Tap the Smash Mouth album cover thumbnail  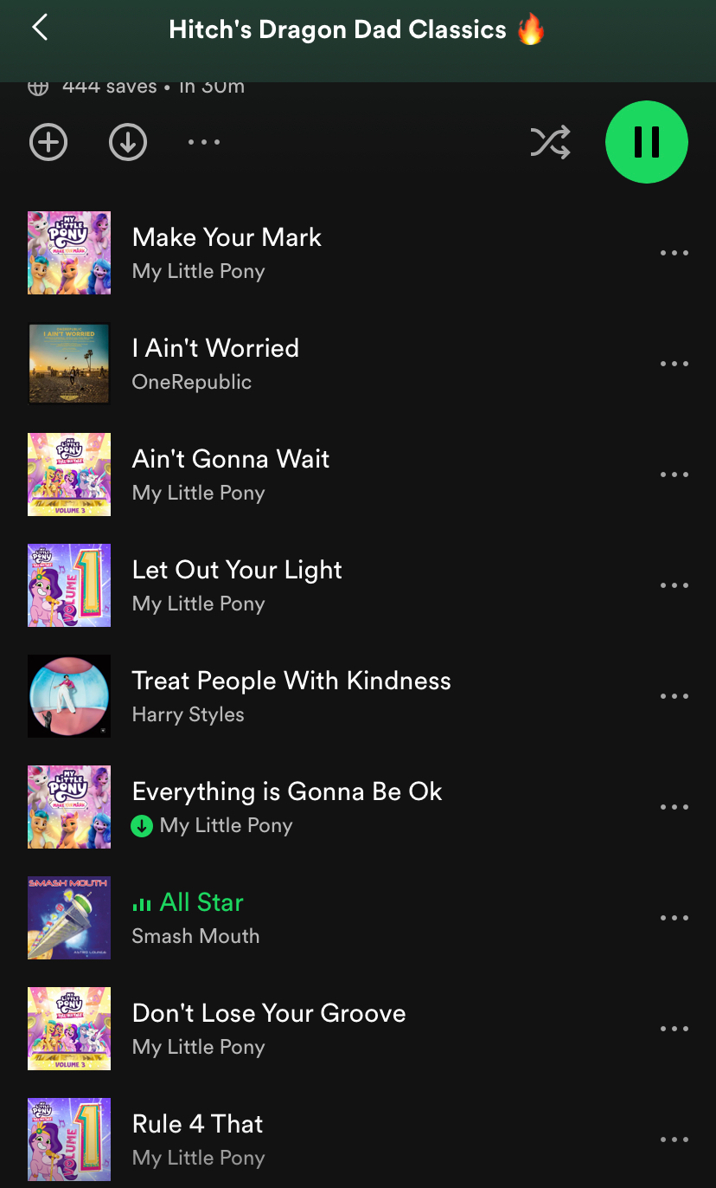pos(69,918)
